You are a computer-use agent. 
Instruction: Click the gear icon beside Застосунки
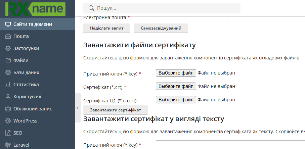click(8, 48)
